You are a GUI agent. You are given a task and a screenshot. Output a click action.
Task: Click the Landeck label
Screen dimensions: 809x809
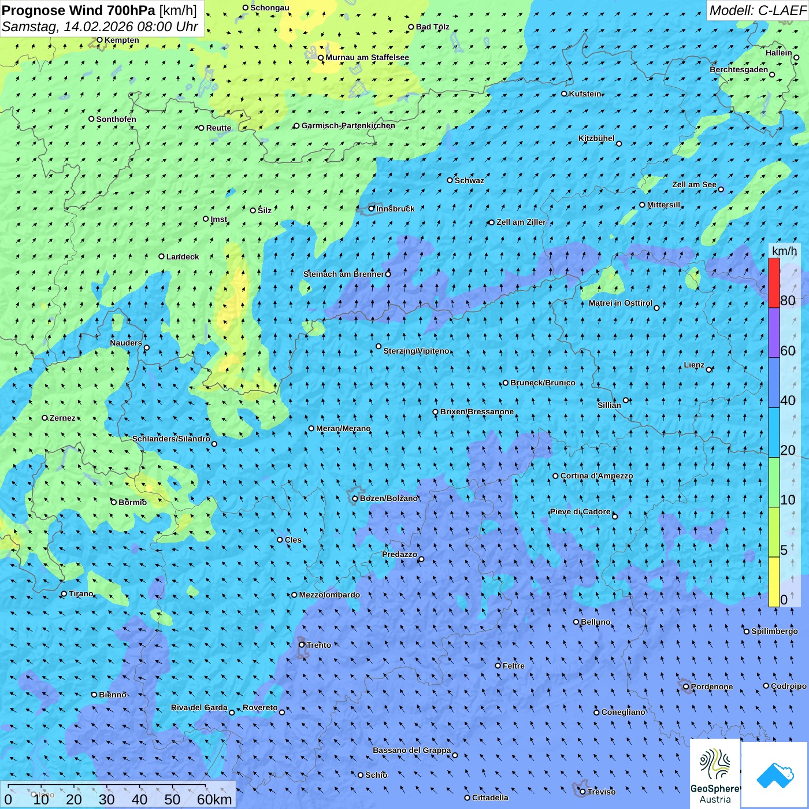183,257
